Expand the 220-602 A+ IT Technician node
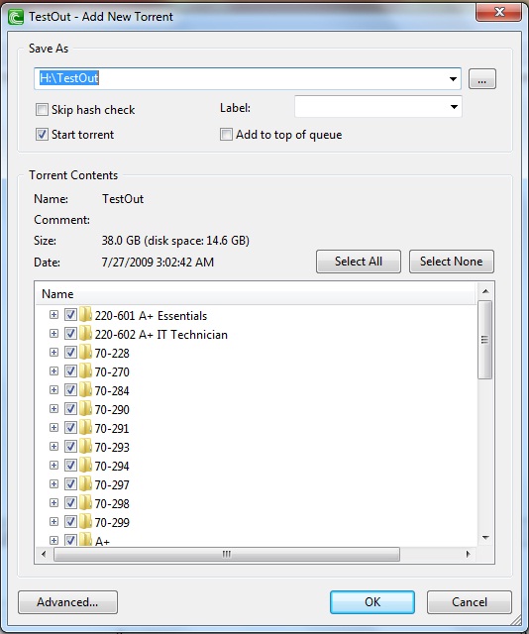 point(53,334)
